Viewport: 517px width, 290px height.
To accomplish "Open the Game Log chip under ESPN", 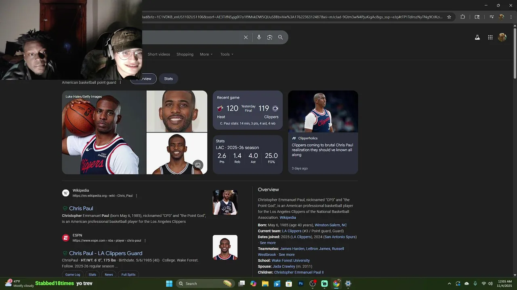I will (73, 274).
